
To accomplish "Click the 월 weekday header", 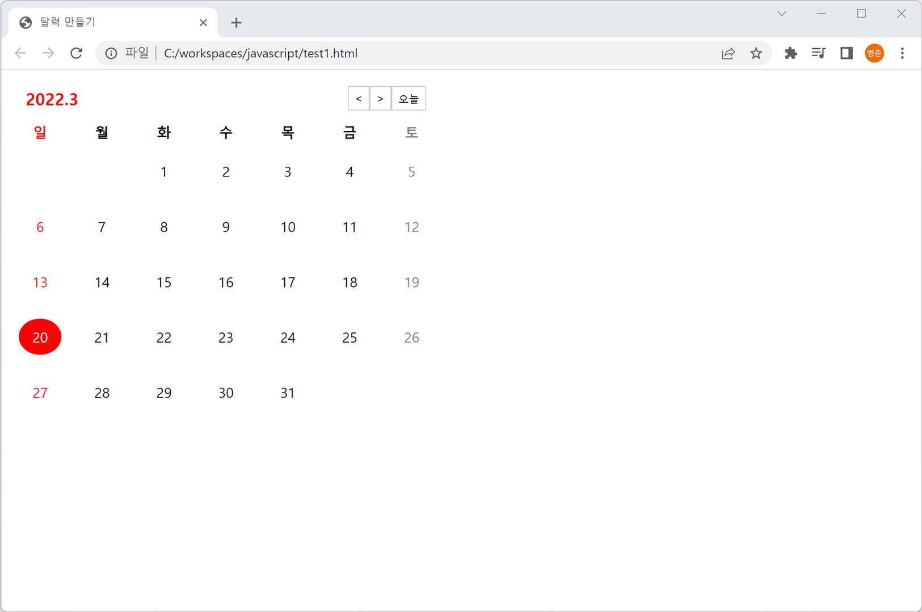I will tap(102, 132).
